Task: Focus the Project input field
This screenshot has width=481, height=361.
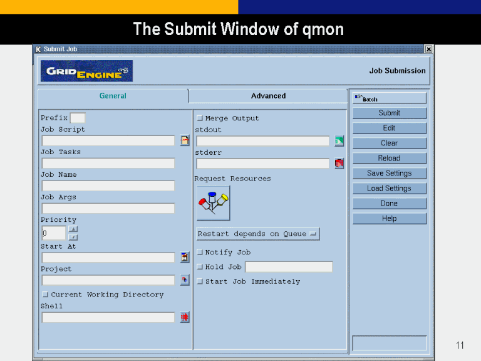Action: pos(108,280)
